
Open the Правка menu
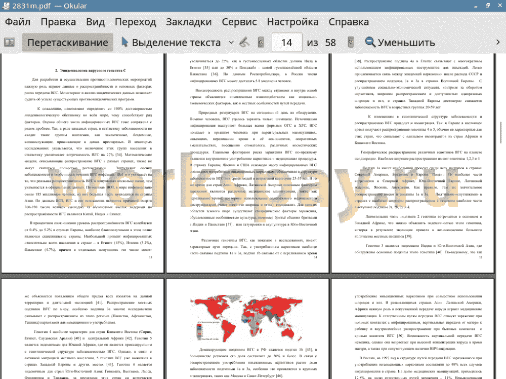point(58,22)
